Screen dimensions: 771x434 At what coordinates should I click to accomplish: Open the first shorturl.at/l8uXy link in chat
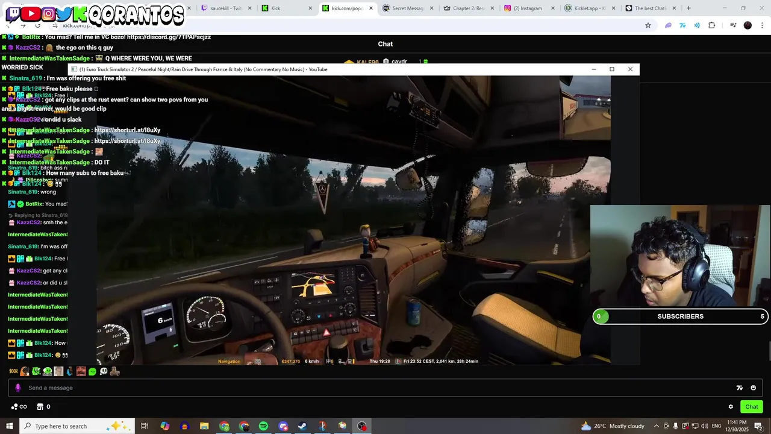(127, 130)
